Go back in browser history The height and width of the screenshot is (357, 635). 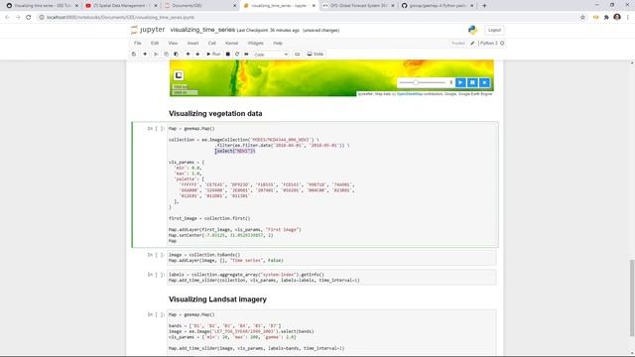pos(7,18)
